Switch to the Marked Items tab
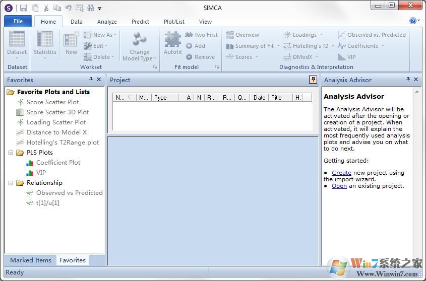426x281 pixels. coord(31,260)
